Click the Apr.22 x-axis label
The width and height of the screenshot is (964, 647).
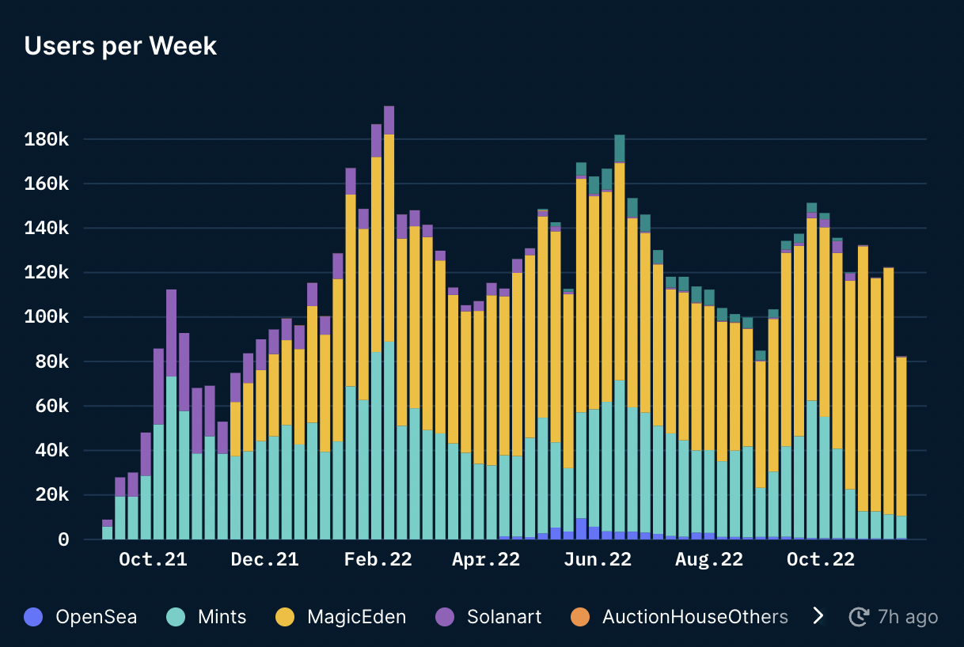[x=486, y=559]
